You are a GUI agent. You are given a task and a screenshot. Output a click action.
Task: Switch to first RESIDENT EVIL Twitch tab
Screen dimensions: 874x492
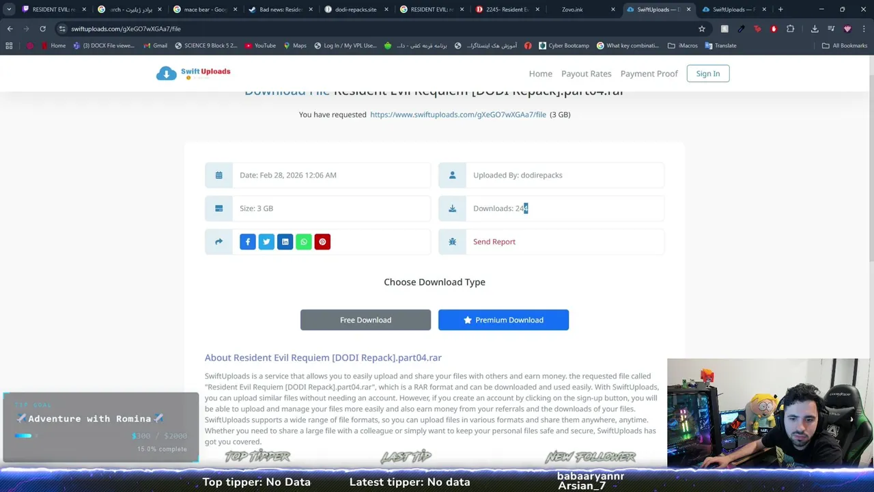click(55, 10)
